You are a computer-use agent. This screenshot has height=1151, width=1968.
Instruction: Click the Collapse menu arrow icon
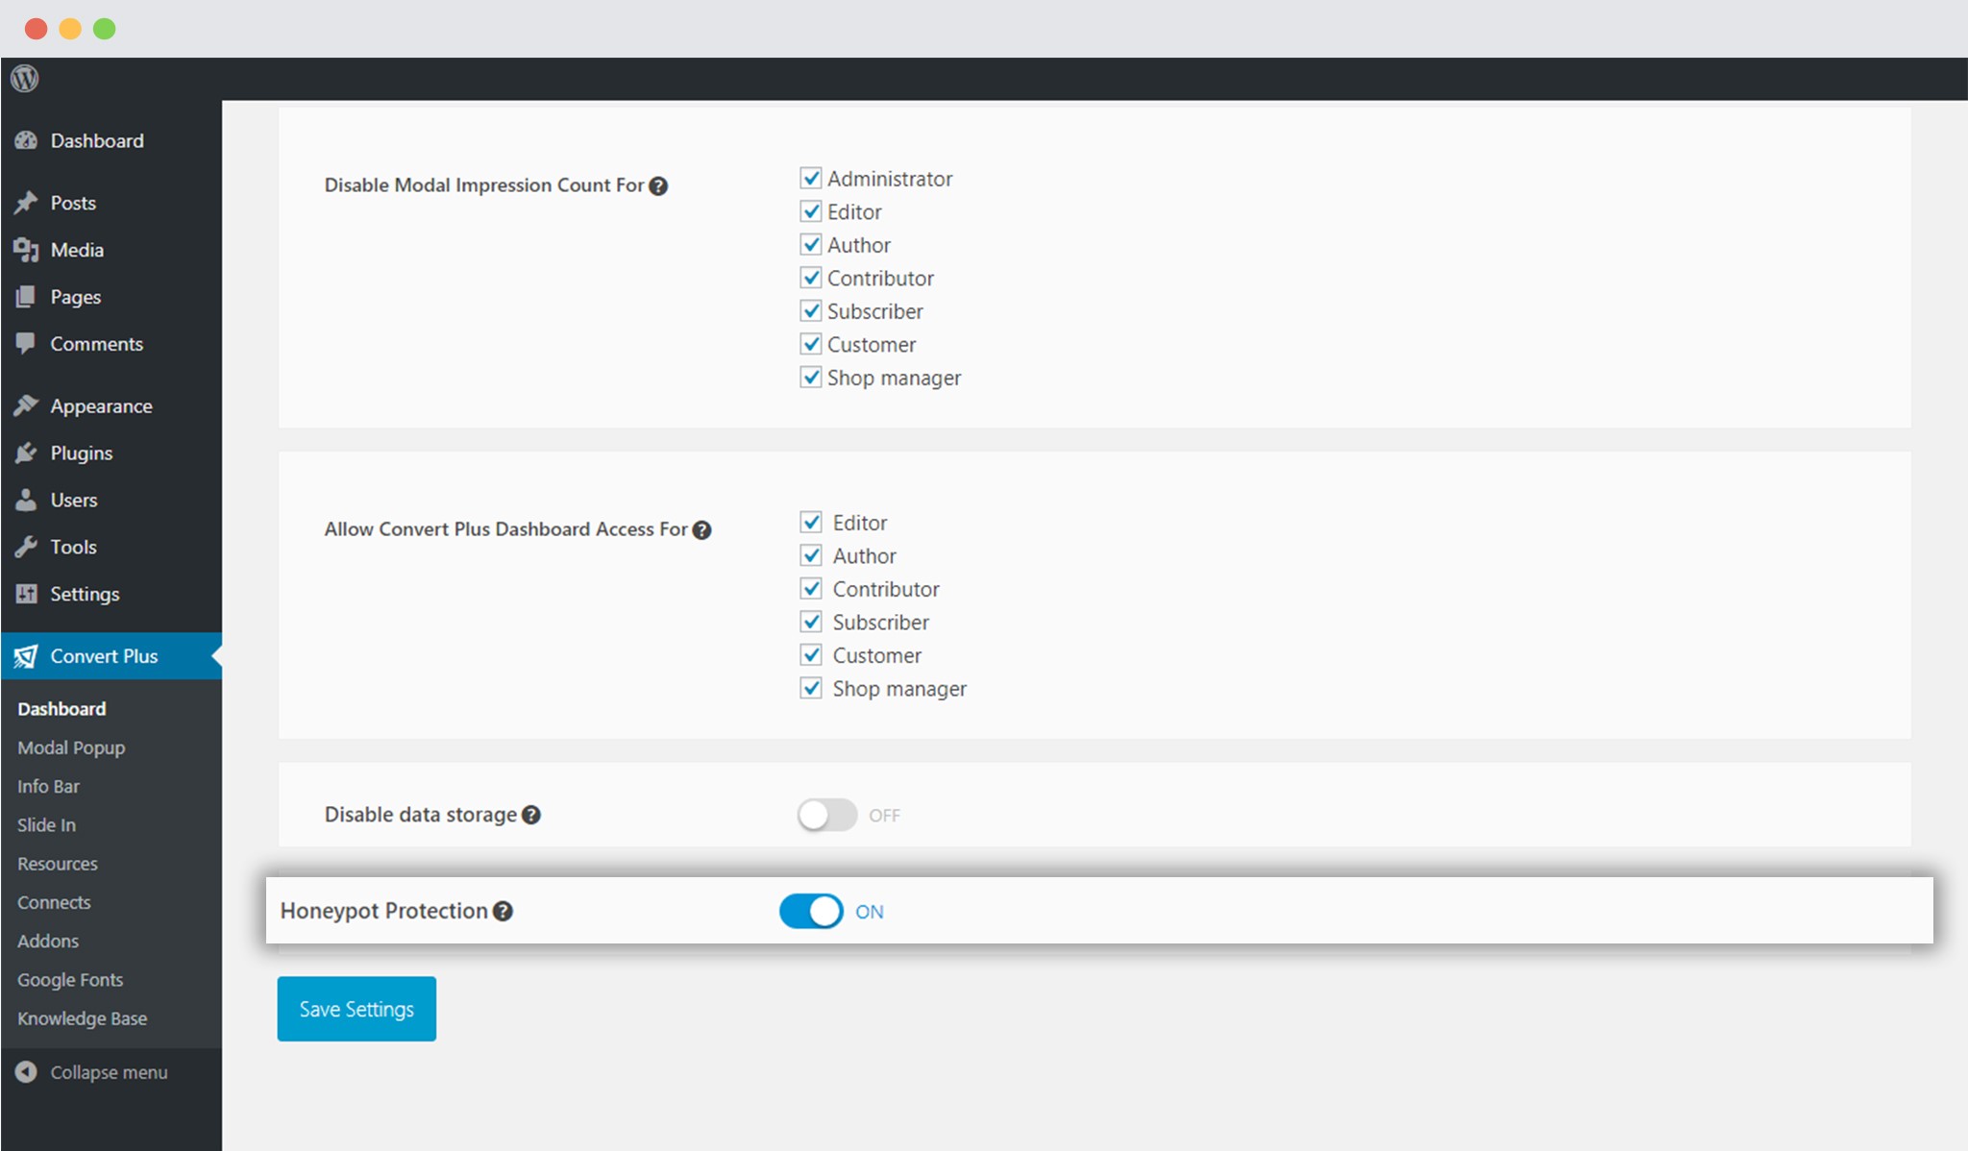tap(26, 1071)
